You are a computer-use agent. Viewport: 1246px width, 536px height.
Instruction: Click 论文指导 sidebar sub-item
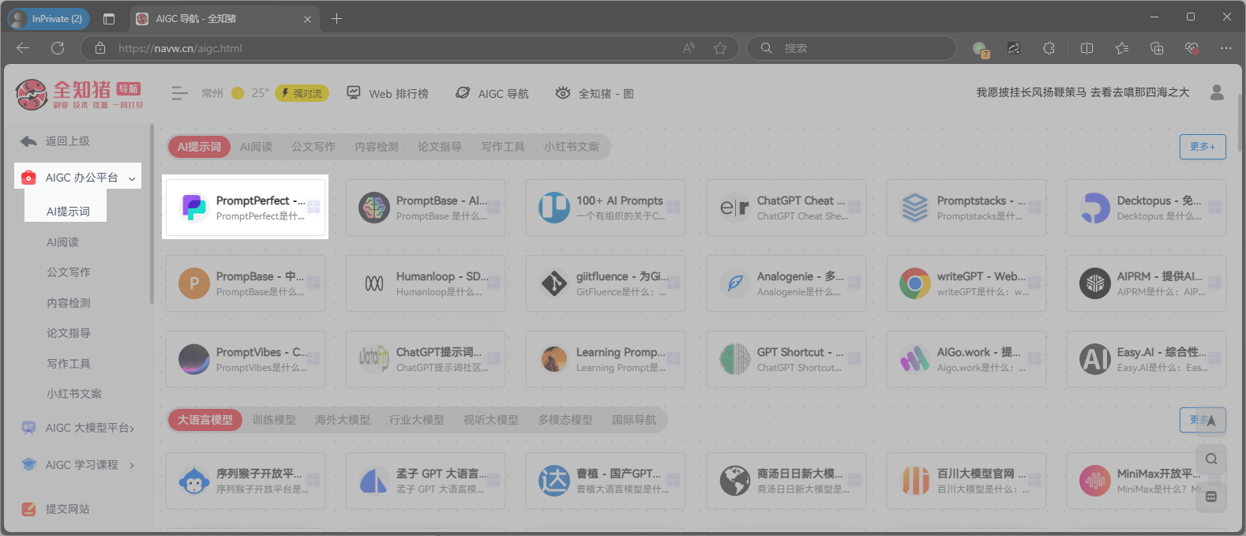(x=69, y=333)
